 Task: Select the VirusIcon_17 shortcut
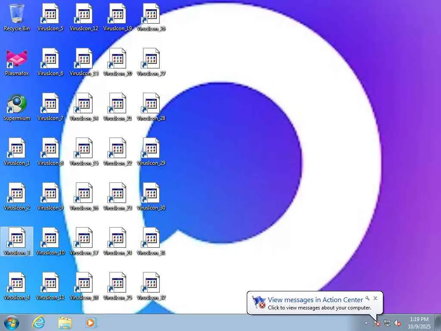click(x=84, y=241)
